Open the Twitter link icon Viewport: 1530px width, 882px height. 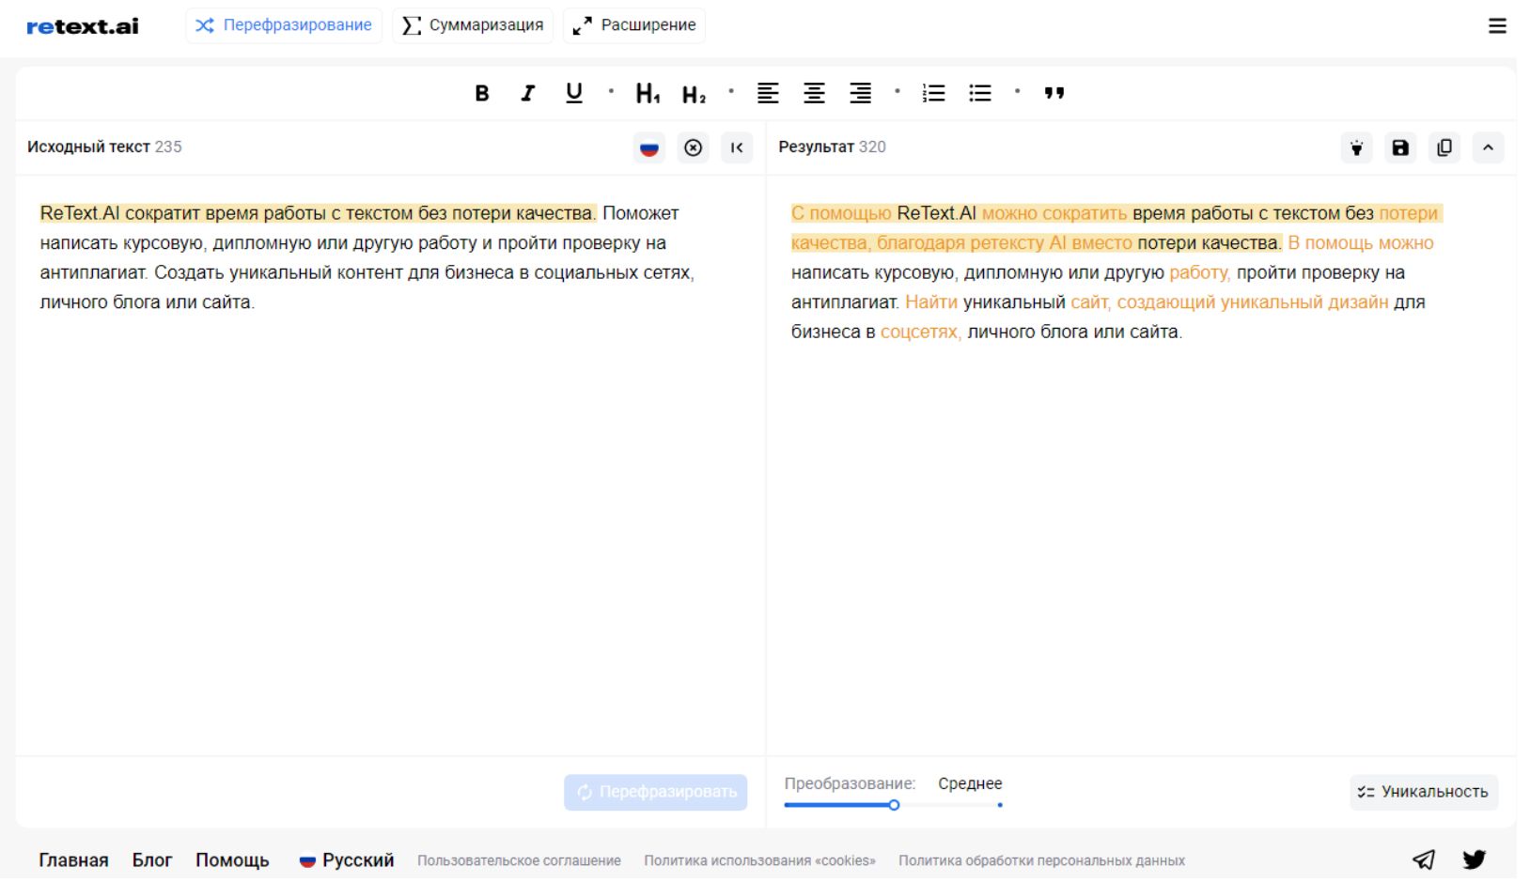(x=1474, y=859)
